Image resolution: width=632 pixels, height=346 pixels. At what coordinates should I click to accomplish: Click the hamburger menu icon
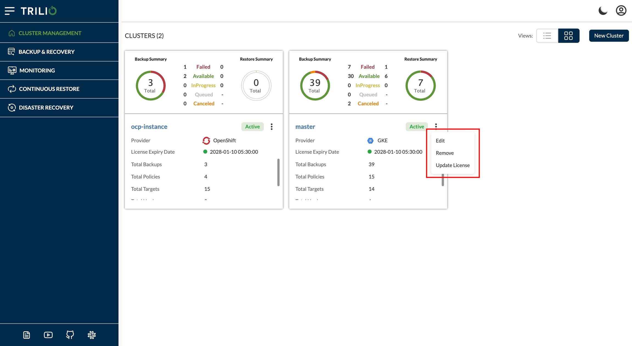[10, 11]
